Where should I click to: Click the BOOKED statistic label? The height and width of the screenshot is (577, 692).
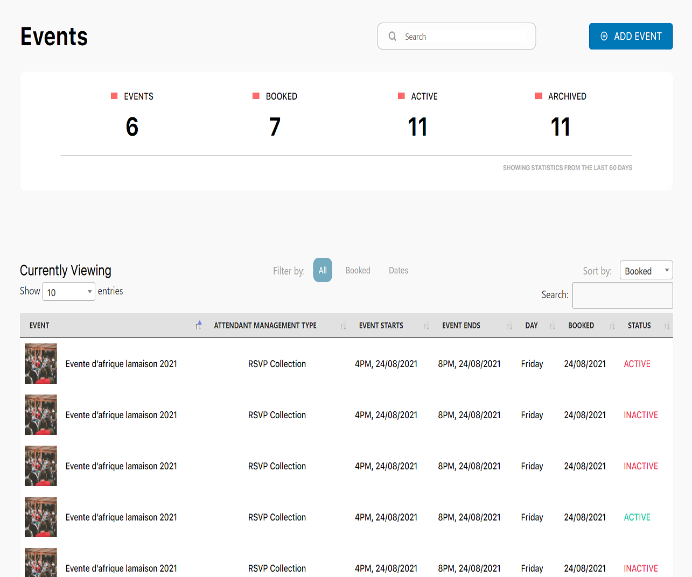click(x=282, y=96)
